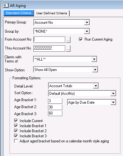
Task: Open the Sort Option dropdown
Action: (113, 94)
